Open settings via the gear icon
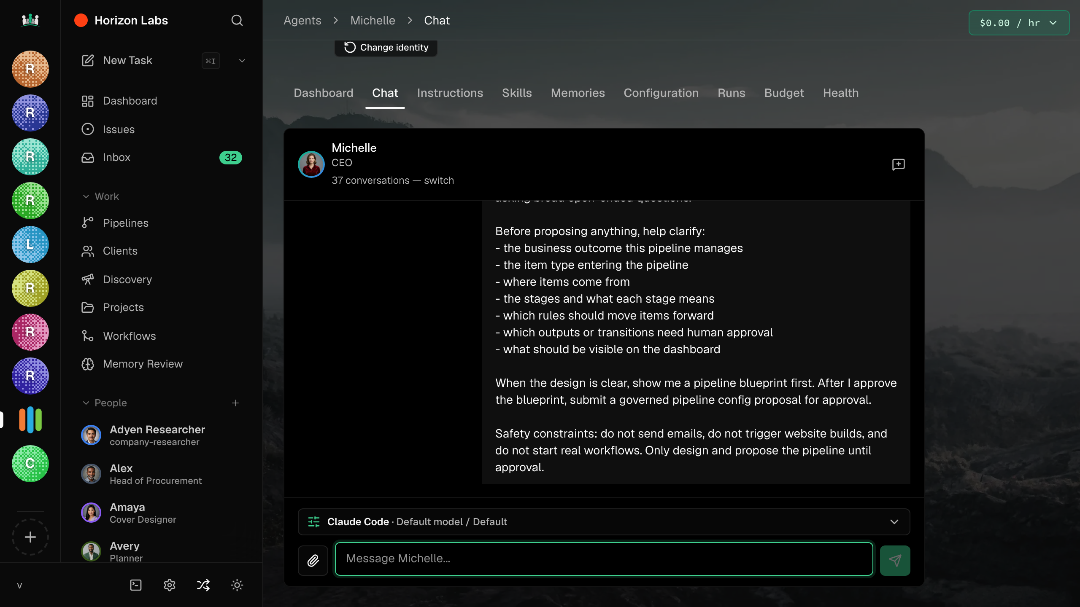 170,585
